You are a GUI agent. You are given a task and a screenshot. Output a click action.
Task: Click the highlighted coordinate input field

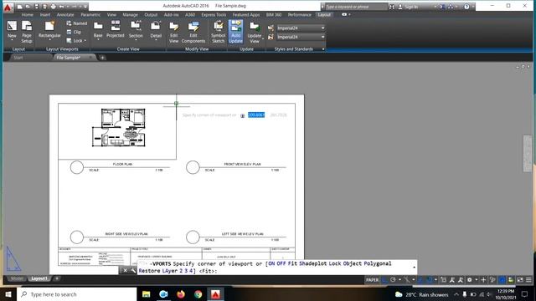click(x=256, y=115)
